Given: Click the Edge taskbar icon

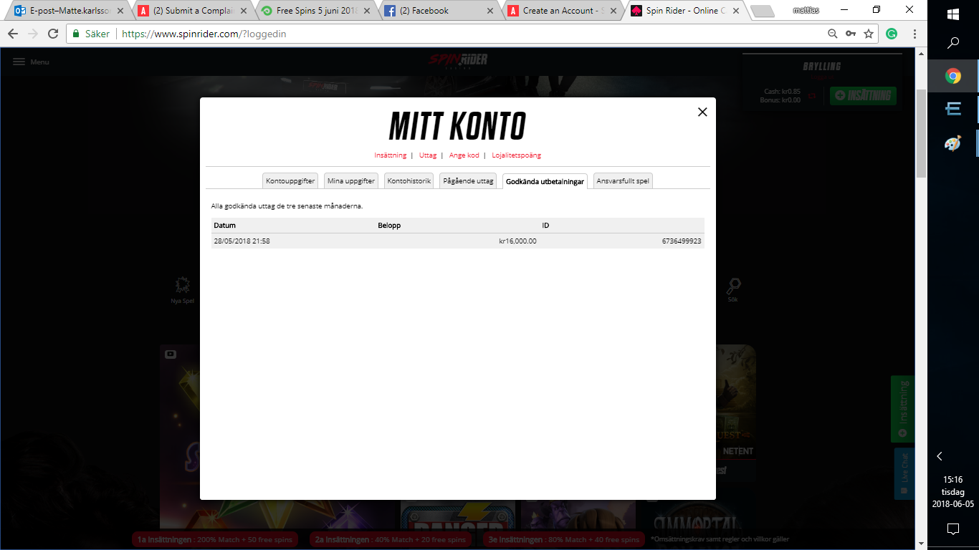Looking at the screenshot, I should point(953,109).
